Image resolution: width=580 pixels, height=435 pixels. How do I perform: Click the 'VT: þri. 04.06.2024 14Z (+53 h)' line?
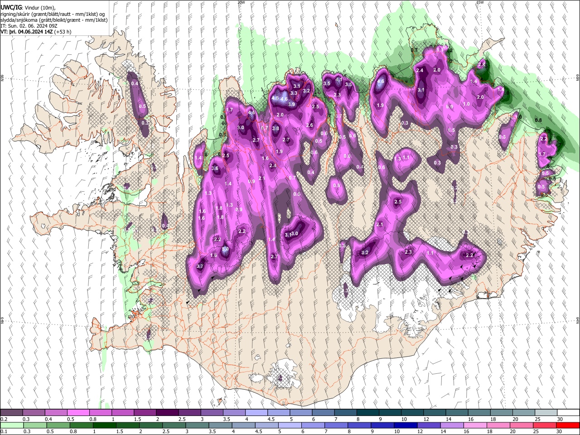(x=36, y=32)
